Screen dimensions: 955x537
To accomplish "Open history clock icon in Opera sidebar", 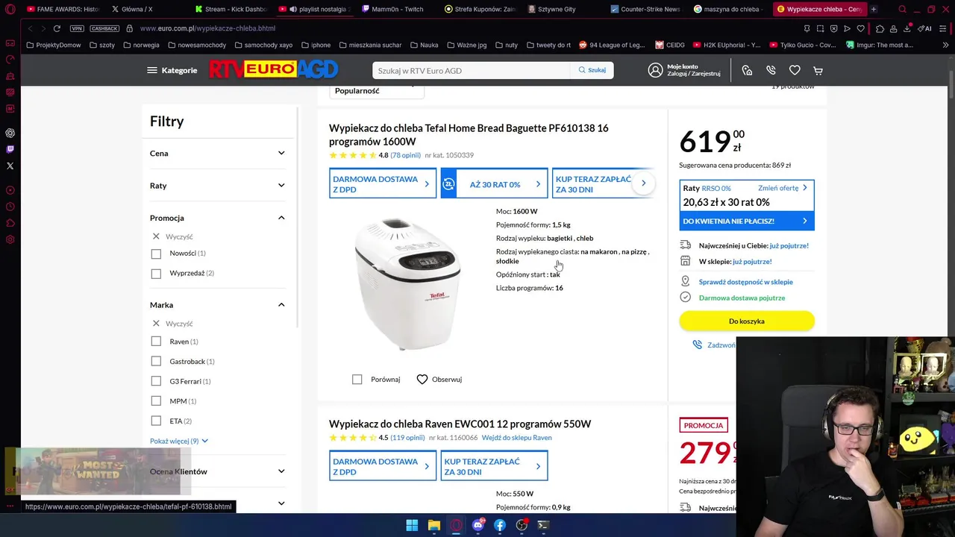I will [10, 207].
